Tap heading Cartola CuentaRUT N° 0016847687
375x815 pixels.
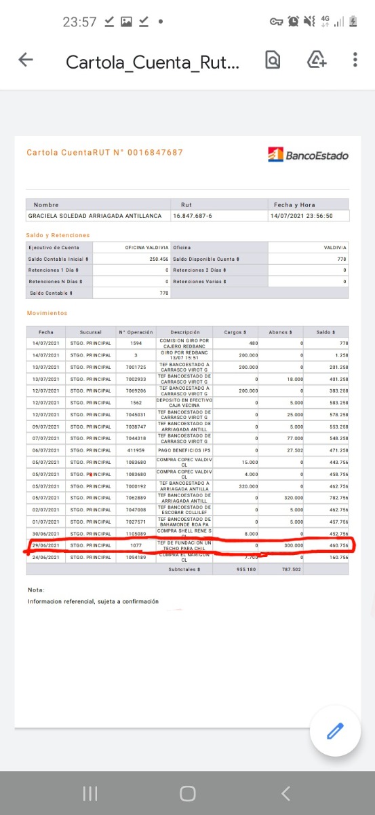tap(104, 153)
